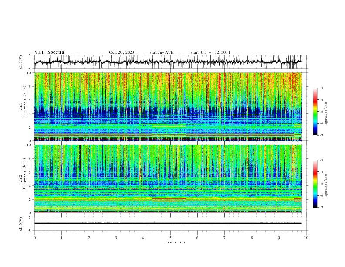This screenshot has height=267, width=345.
Task: Click the date 'Oct. 20, 2023'
Action: pyautogui.click(x=122, y=52)
